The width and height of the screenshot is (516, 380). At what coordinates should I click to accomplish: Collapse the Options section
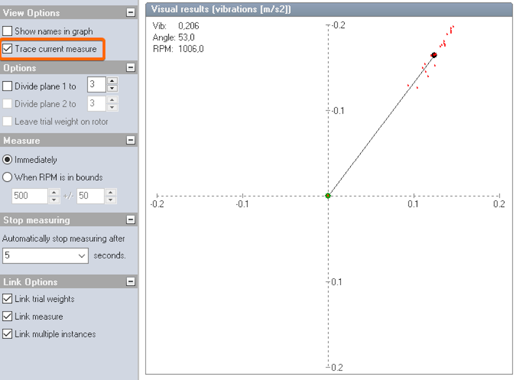click(131, 68)
